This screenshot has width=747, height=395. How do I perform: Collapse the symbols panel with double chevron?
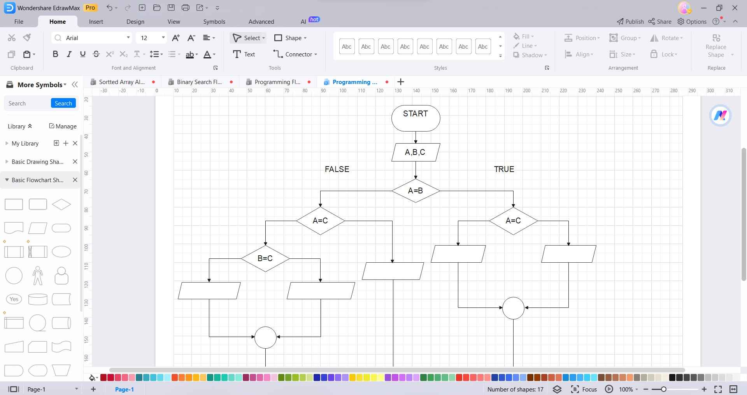pos(75,84)
